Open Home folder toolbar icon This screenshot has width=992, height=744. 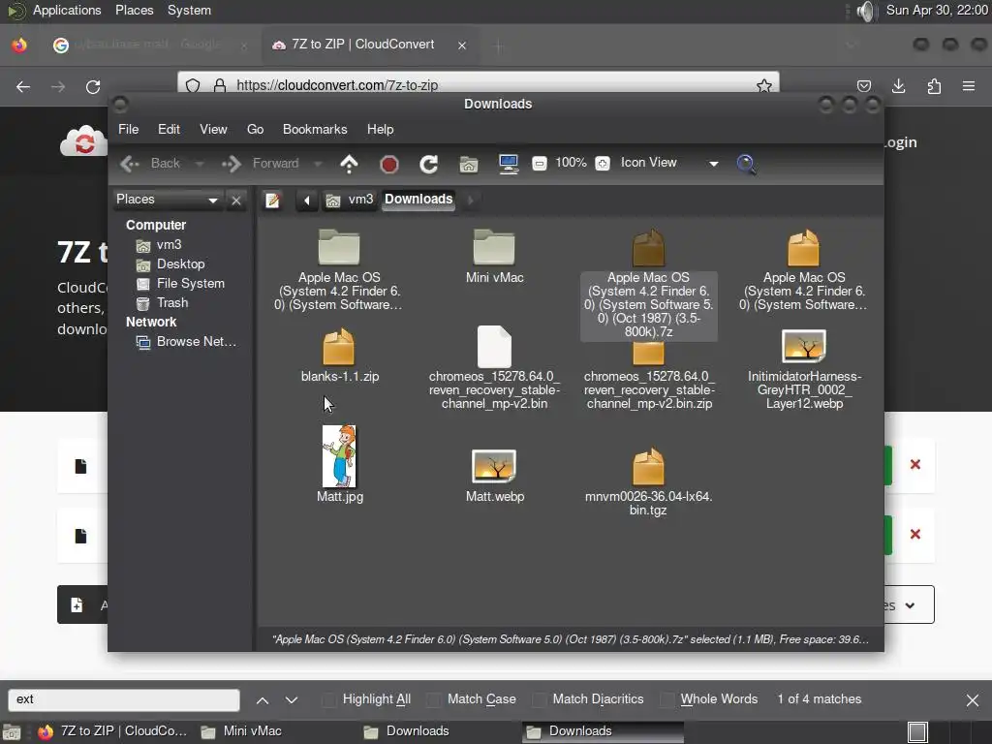click(x=468, y=165)
